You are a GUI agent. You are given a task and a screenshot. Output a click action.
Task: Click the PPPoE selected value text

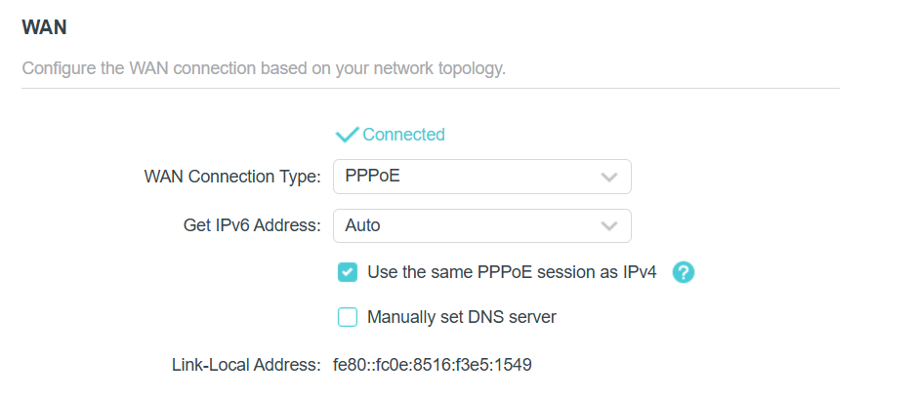372,177
